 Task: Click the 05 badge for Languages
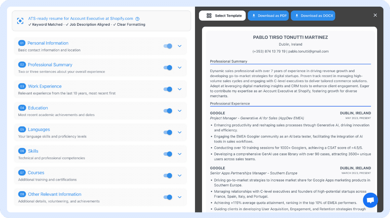coord(22,130)
